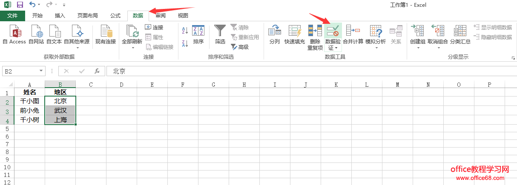Click the 数据验证 icon
Image resolution: width=517 pixels, height=185 pixels.
[x=333, y=31]
